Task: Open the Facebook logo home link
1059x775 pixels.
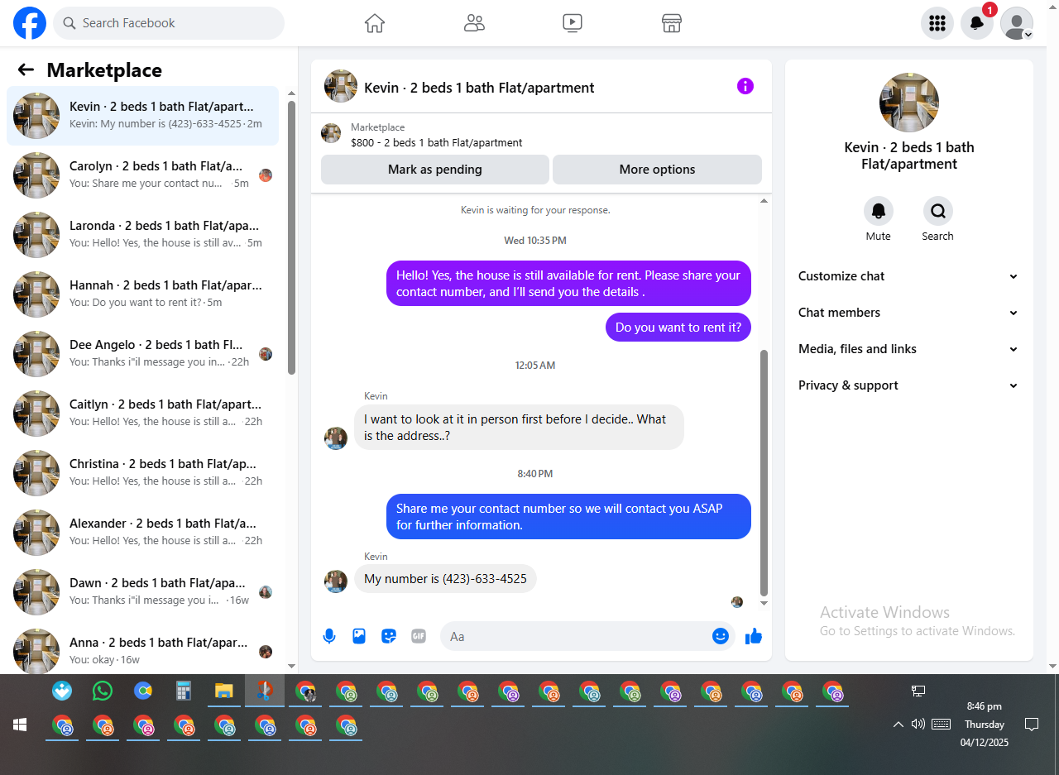Action: tap(30, 23)
